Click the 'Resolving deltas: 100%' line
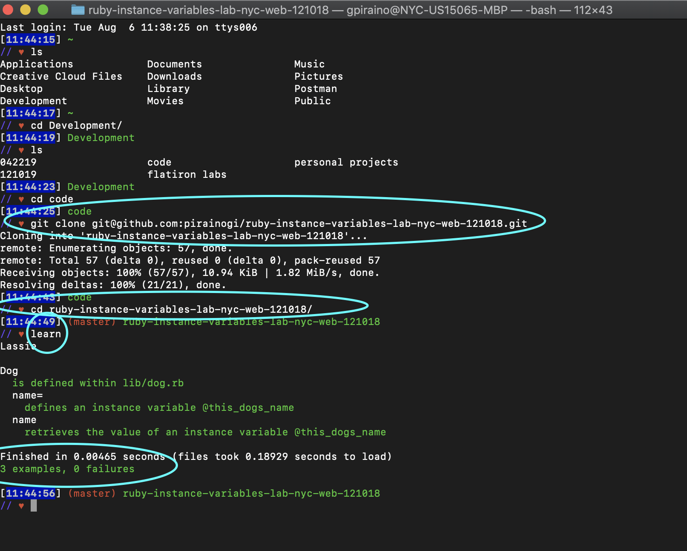687x551 pixels. point(113,285)
